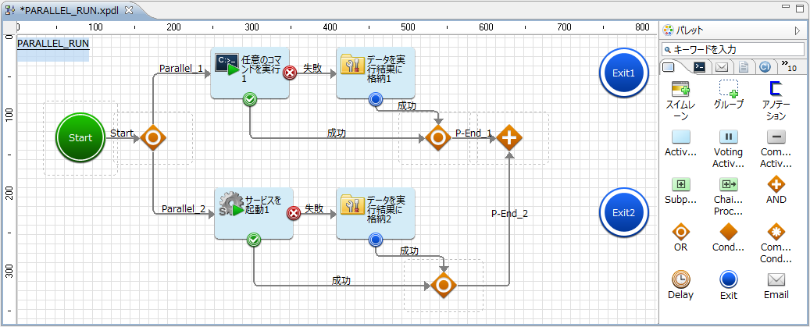Select the Parallel_1 transition label

tap(181, 69)
